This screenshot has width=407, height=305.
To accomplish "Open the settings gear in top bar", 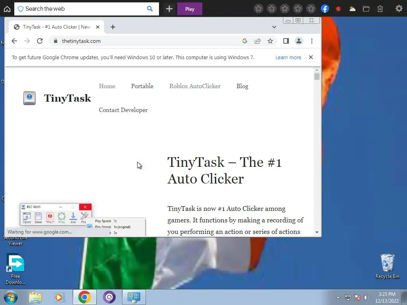I will (x=399, y=9).
